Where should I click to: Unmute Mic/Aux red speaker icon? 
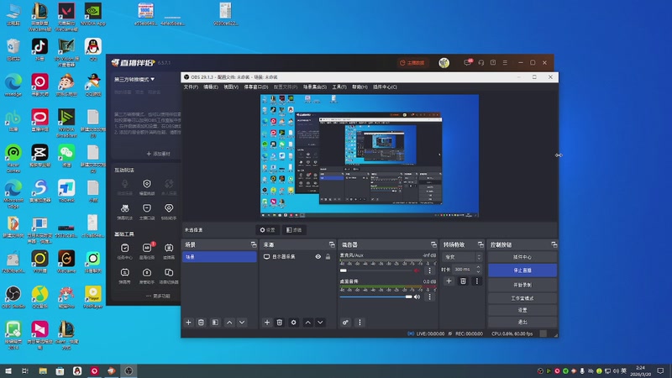coord(417,270)
